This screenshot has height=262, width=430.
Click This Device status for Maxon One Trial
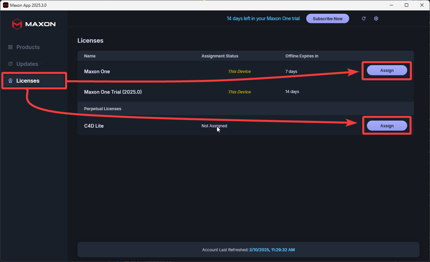(x=239, y=92)
